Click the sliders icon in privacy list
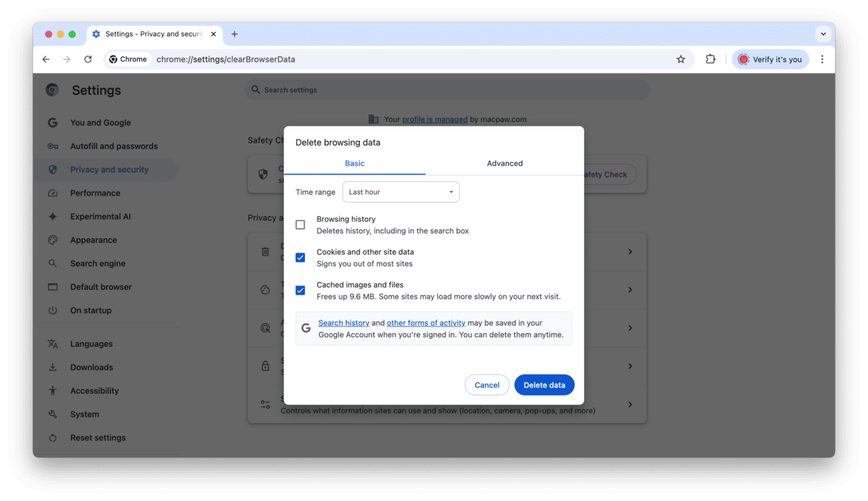This screenshot has height=501, width=868. coord(266,405)
